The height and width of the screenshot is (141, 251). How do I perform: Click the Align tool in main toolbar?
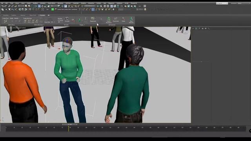[101, 6]
